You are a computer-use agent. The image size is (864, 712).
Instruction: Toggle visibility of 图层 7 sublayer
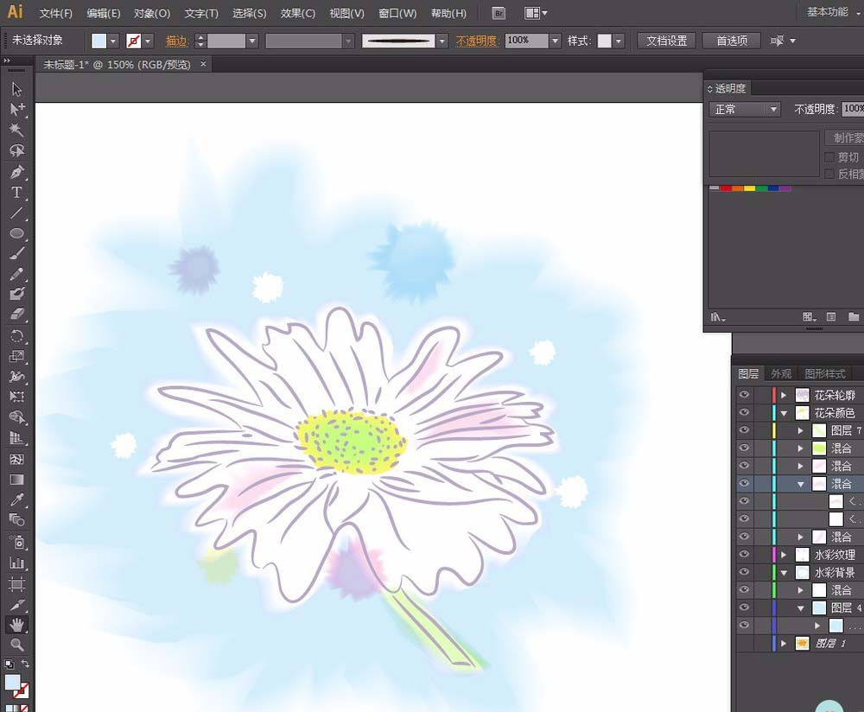[744, 429]
